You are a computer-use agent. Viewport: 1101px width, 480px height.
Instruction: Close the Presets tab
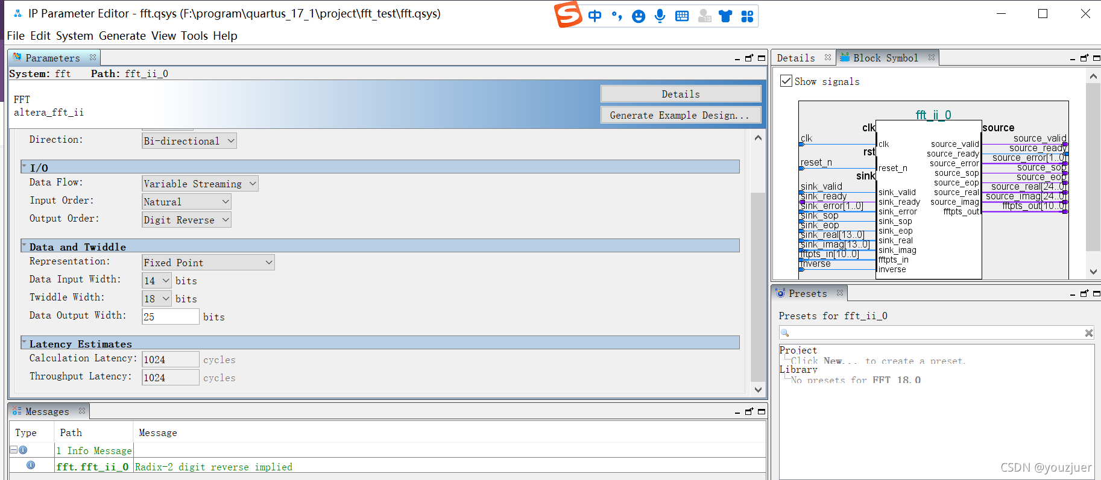pyautogui.click(x=840, y=293)
